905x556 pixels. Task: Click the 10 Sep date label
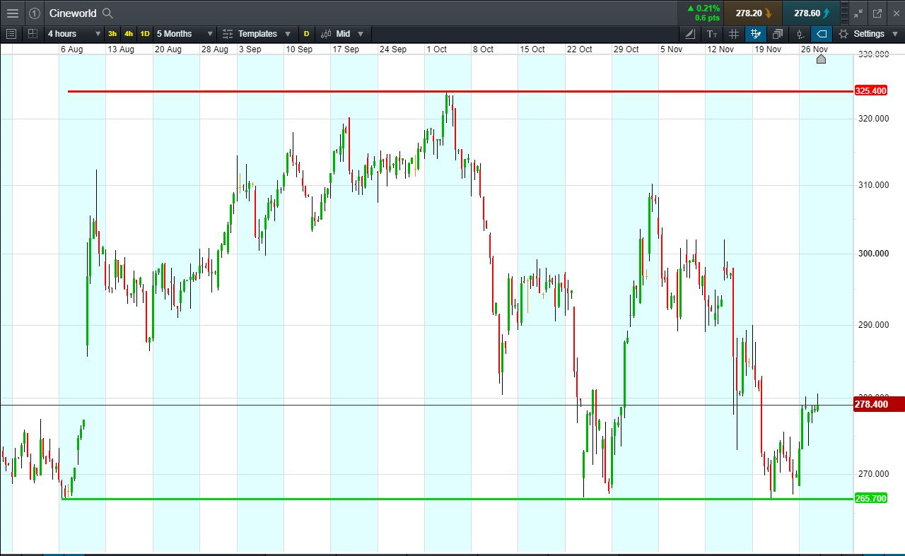pyautogui.click(x=299, y=49)
